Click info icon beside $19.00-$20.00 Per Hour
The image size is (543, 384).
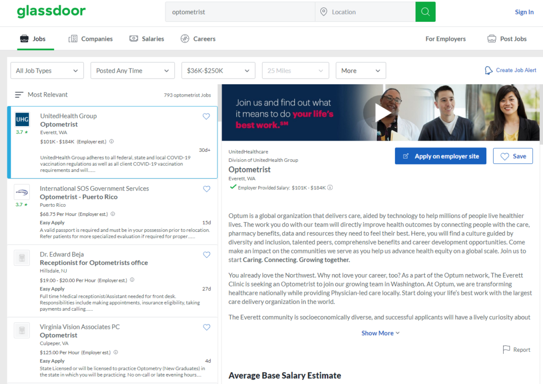(x=132, y=280)
